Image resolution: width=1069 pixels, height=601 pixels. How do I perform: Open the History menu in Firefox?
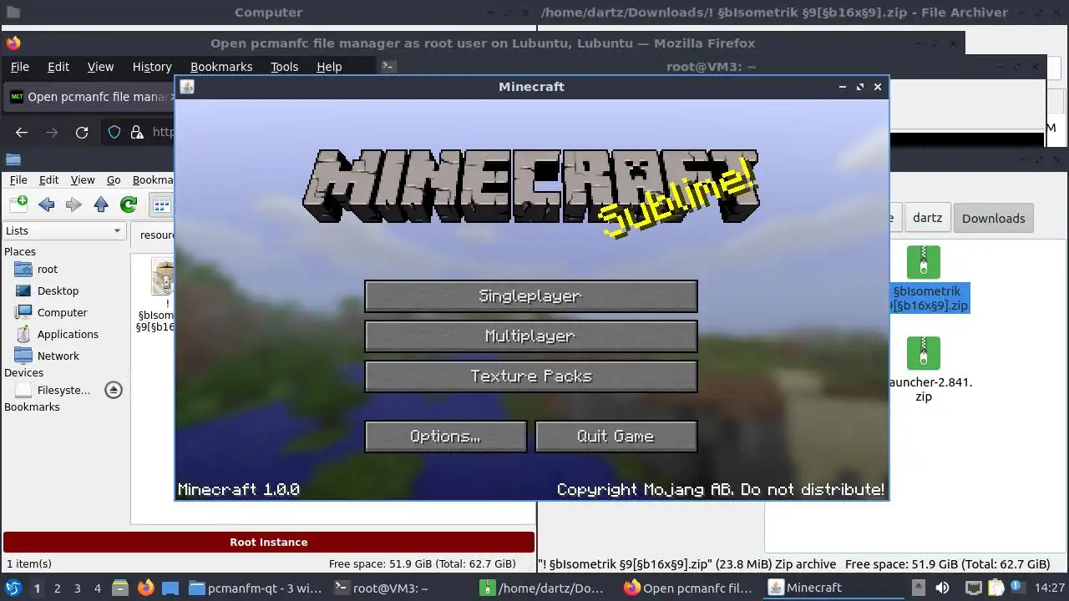pos(152,67)
